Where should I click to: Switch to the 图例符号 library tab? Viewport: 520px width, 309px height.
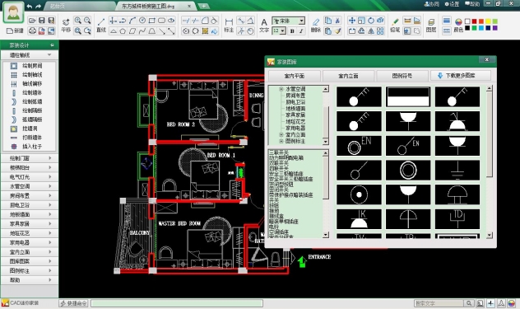402,76
